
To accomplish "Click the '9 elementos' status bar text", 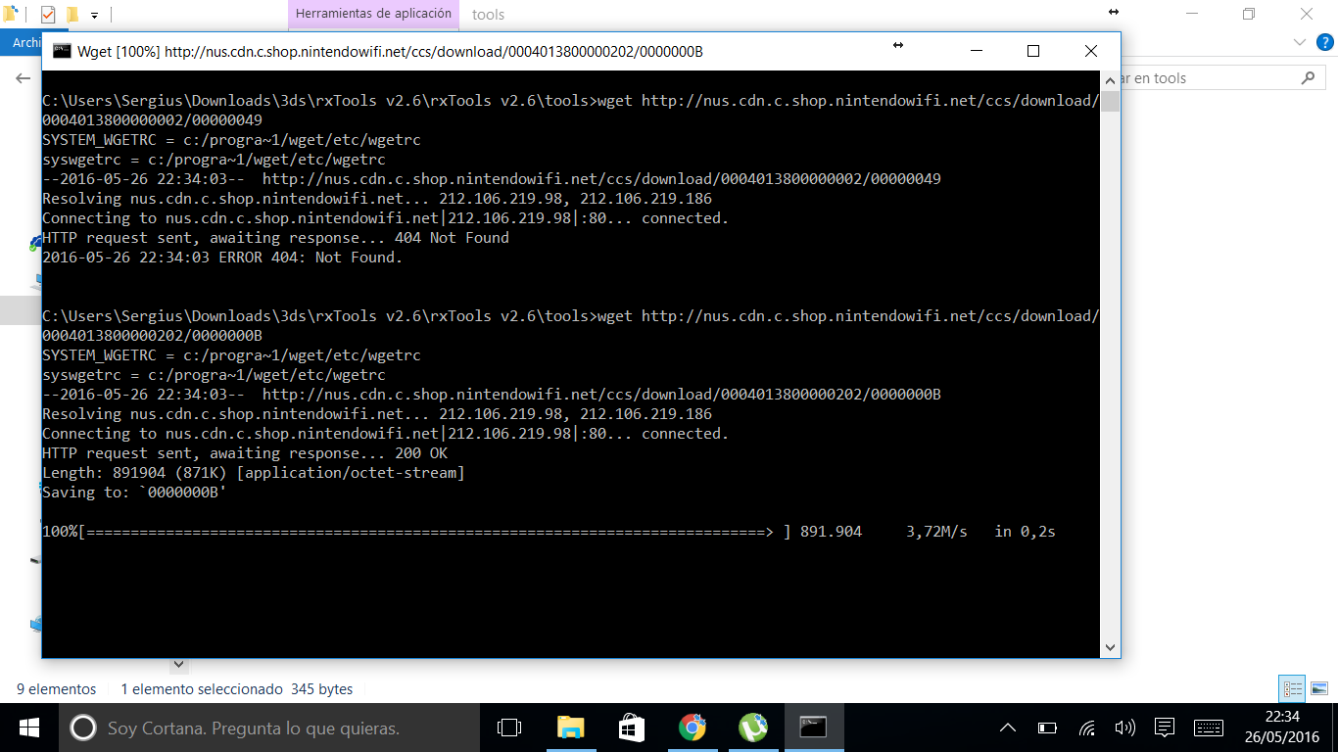I will click(x=57, y=689).
